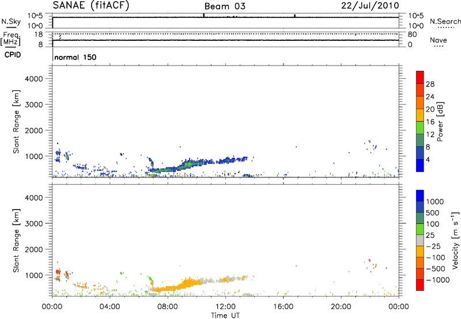Click the Time UT axis title
Image resolution: width=461 pixels, height=319 pixels.
click(x=225, y=314)
